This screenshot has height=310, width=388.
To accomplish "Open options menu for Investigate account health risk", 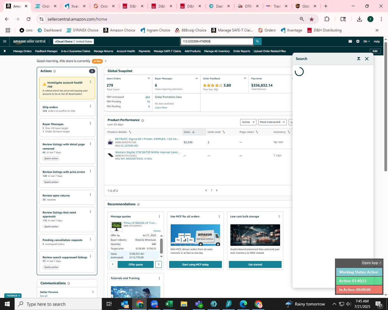I will 90,82.
